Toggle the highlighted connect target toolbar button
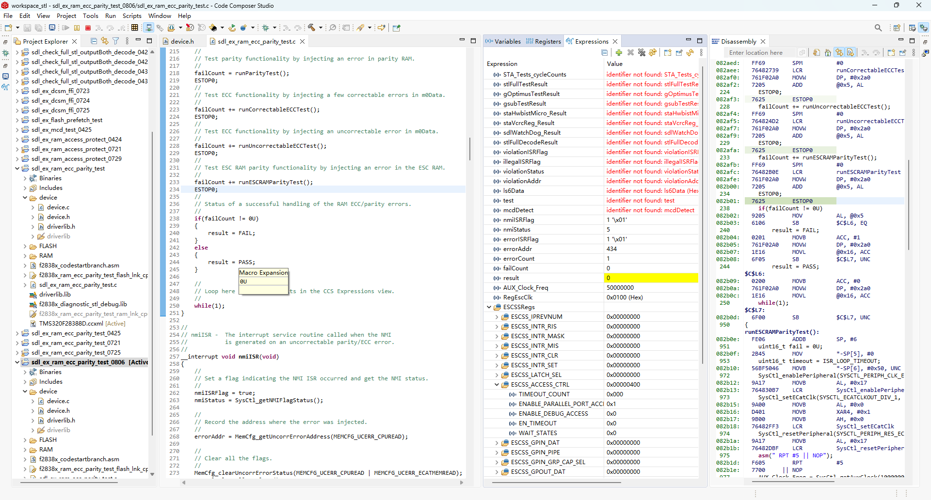931x500 pixels. click(148, 28)
